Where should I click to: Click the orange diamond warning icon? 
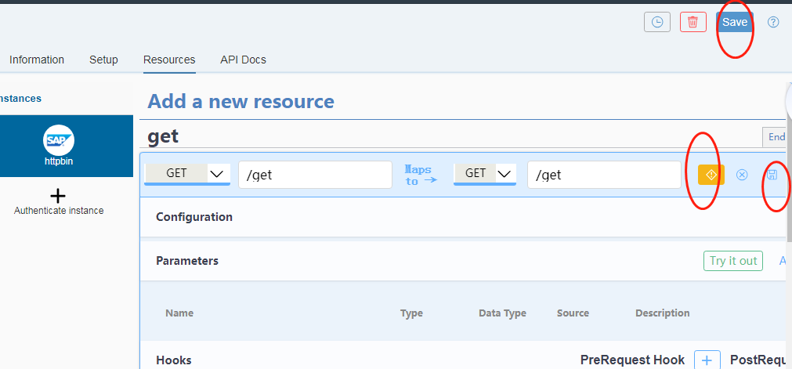(711, 175)
